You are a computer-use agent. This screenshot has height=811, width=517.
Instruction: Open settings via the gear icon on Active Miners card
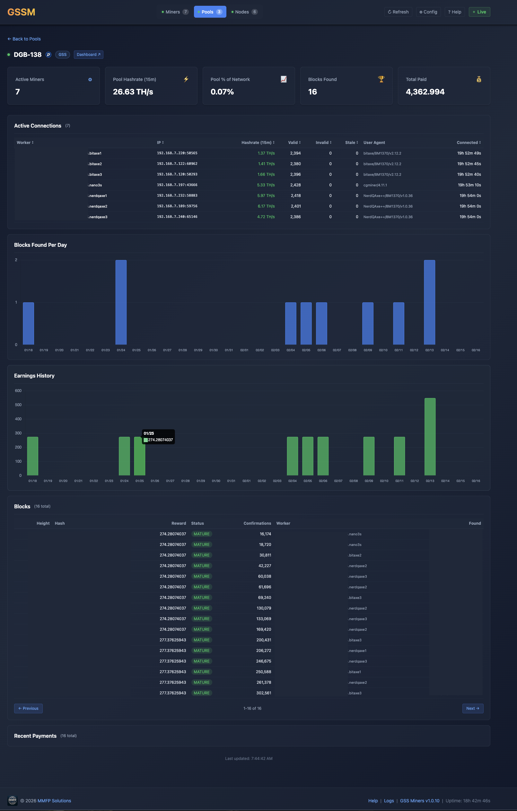[x=90, y=79]
